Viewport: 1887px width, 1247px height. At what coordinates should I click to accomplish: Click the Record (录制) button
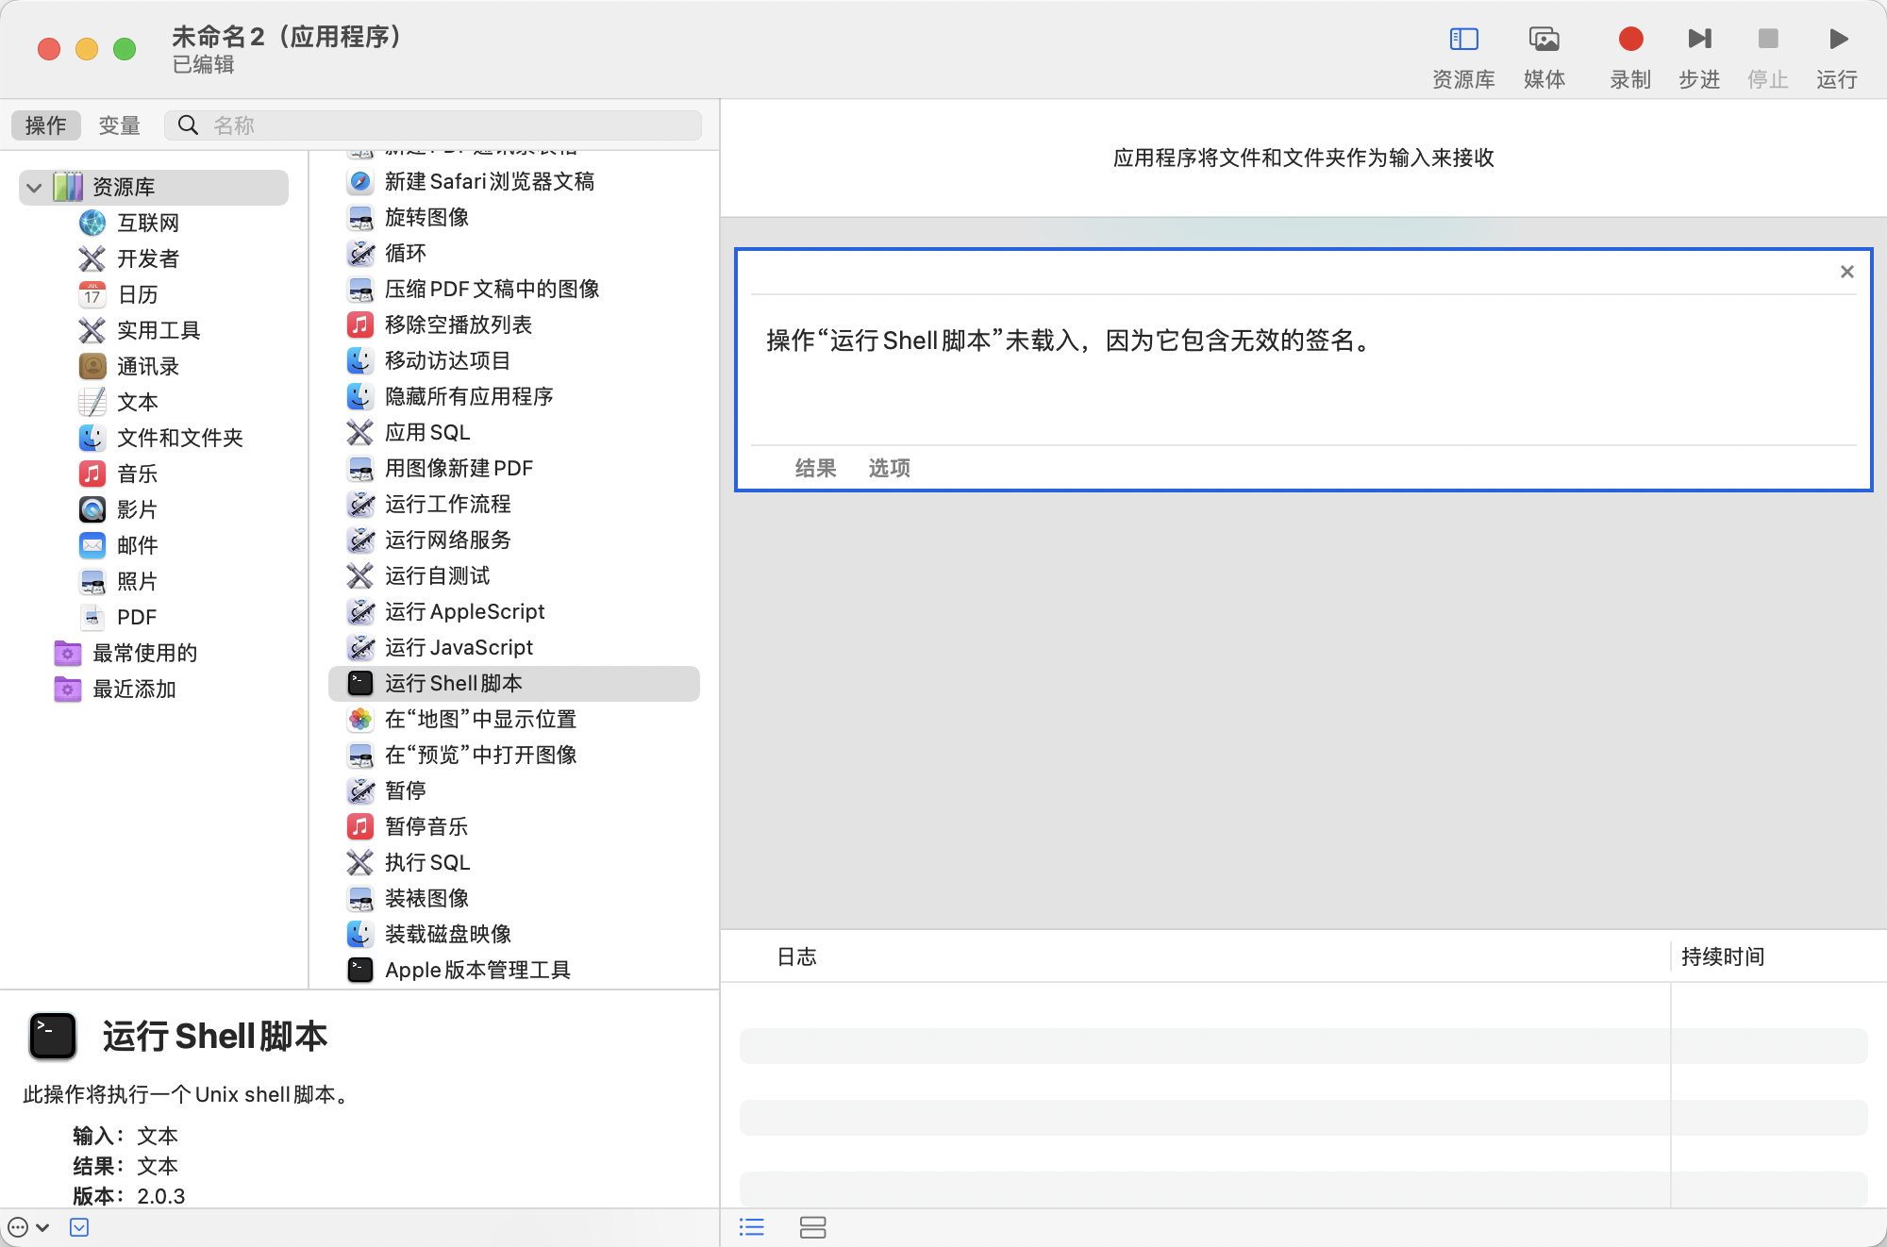pos(1629,40)
